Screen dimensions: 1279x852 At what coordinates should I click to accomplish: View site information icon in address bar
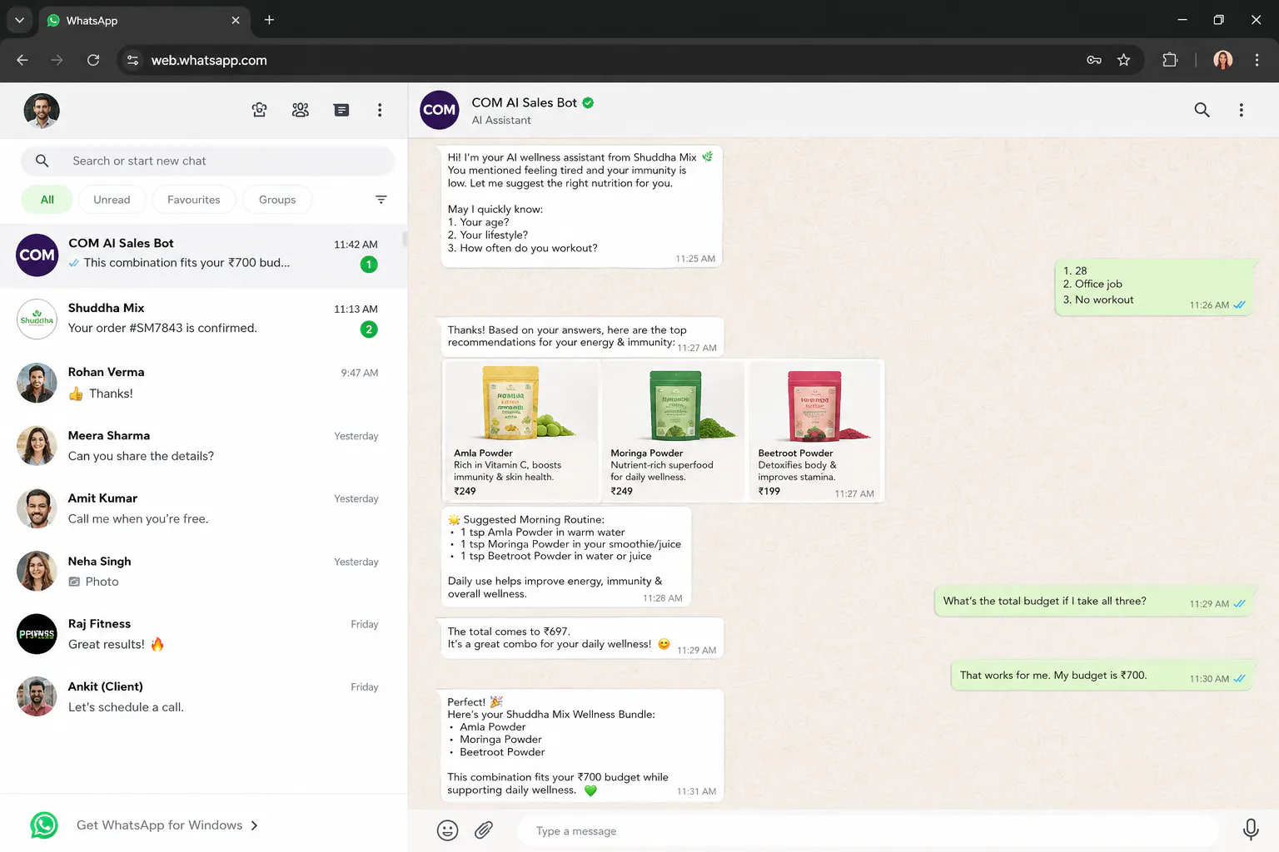pos(132,60)
